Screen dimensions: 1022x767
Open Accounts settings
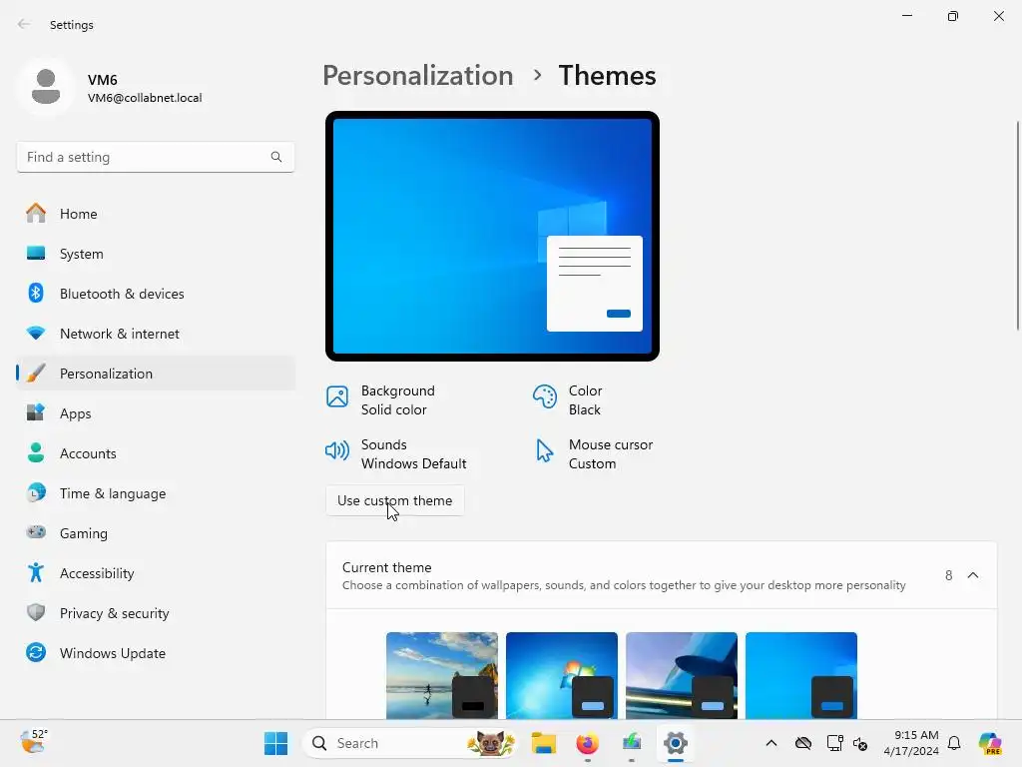click(x=155, y=453)
